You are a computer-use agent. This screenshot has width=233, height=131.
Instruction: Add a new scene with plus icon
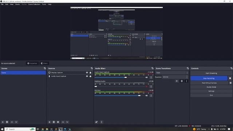point(3,122)
